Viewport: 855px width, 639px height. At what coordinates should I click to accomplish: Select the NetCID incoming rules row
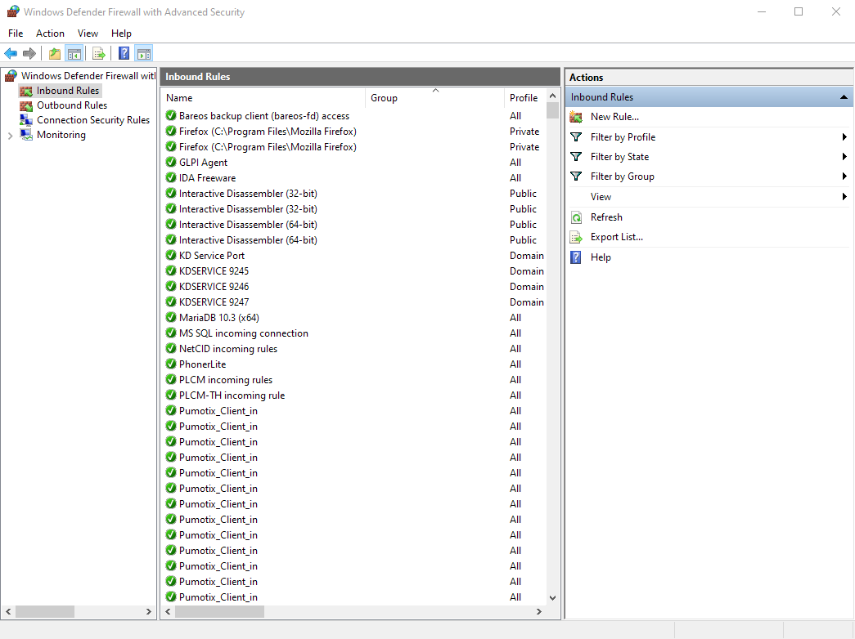pyautogui.click(x=228, y=349)
